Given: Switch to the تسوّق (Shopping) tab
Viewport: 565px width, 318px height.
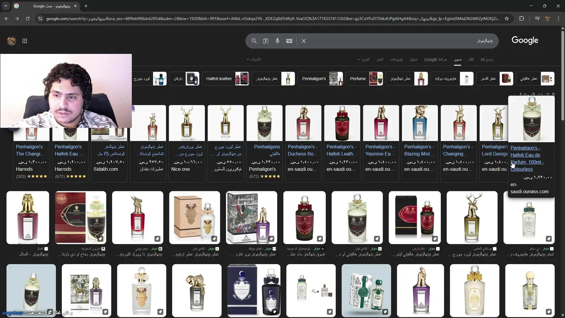Looking at the screenshot, I should tap(413, 59).
